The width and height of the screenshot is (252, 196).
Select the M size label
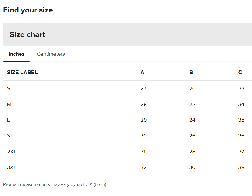[x=9, y=104]
